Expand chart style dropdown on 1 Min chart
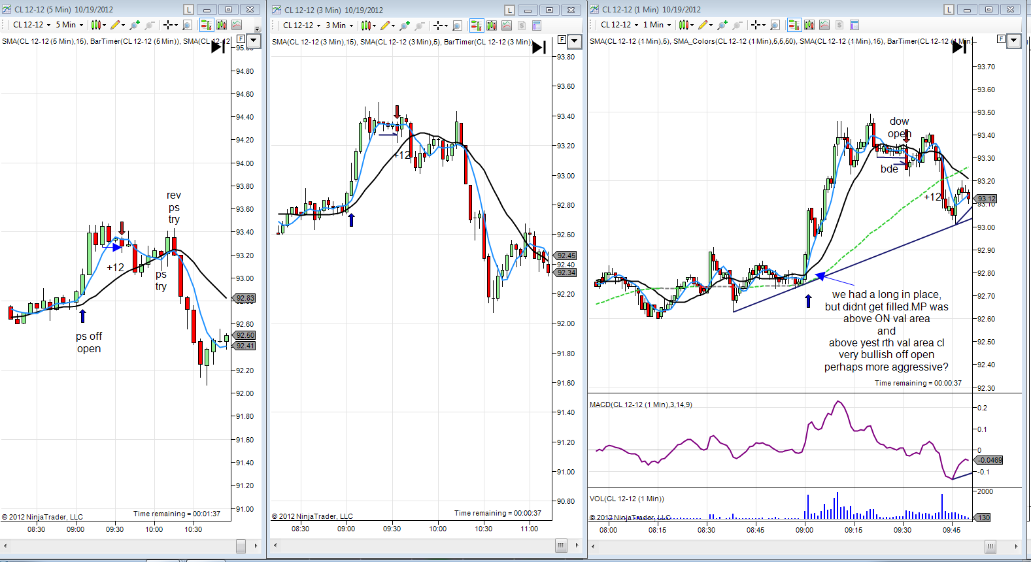Screen dimensions: 1031x562 692,25
